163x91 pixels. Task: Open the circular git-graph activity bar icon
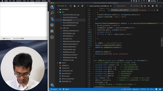(x=52, y=37)
